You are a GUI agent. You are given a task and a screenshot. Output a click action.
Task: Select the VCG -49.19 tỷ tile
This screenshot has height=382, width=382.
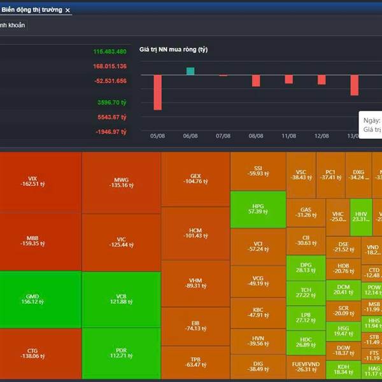tap(258, 281)
